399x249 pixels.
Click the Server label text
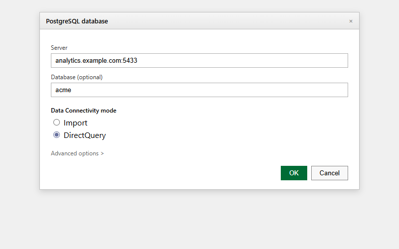[59, 48]
